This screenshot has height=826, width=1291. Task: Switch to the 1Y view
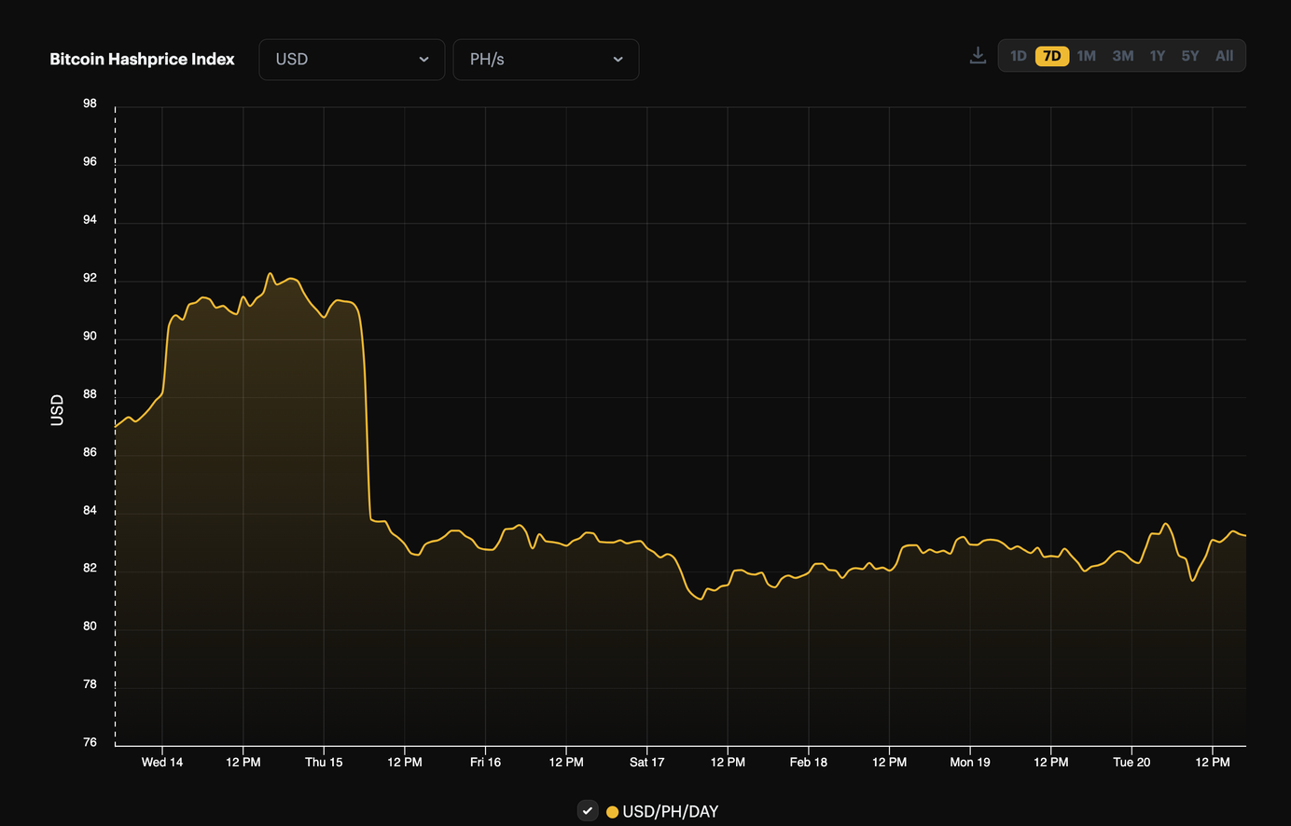click(x=1157, y=55)
